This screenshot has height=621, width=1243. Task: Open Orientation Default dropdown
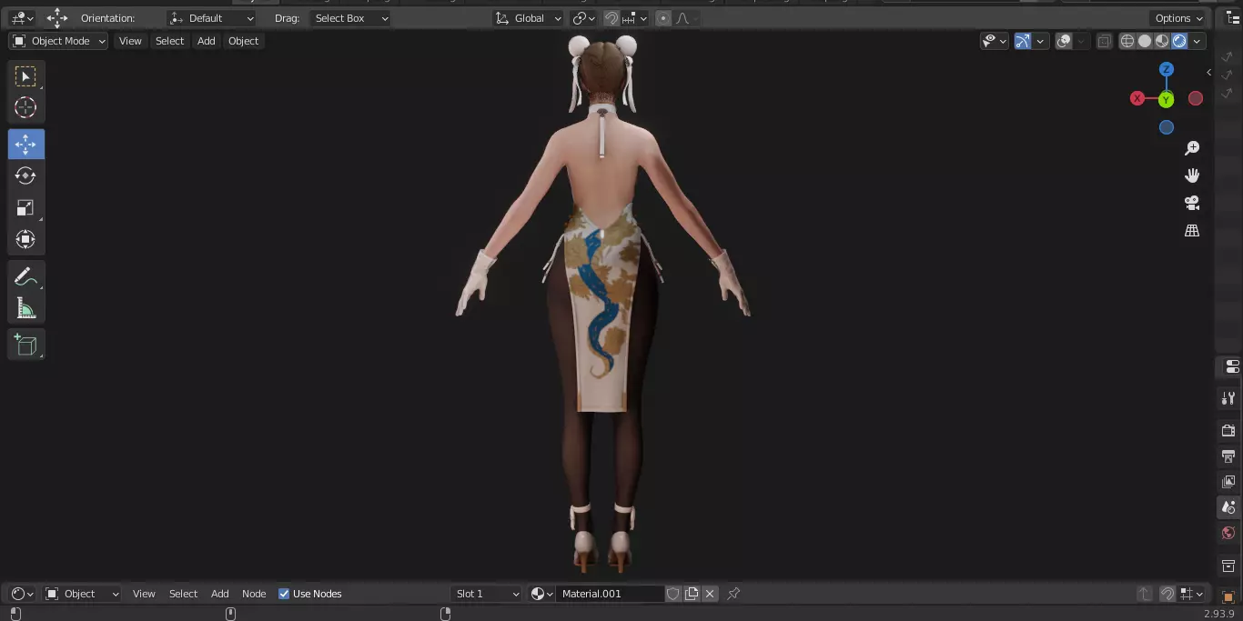click(212, 18)
